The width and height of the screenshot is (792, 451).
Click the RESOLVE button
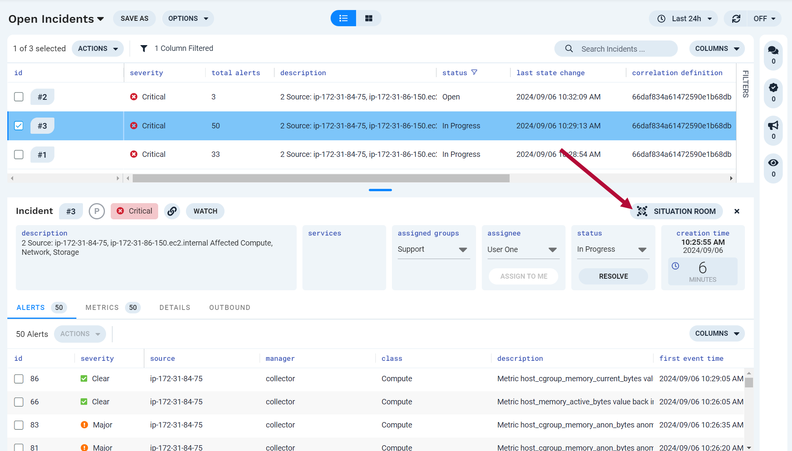pos(613,276)
